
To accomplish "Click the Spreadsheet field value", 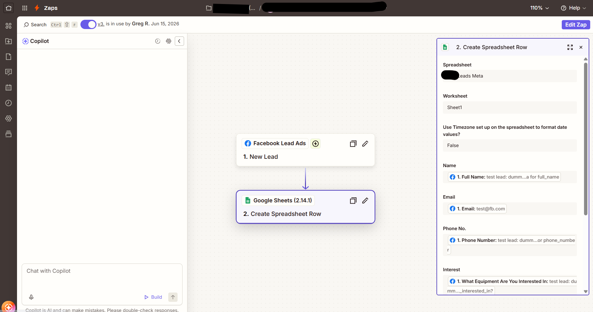I will 510,76.
